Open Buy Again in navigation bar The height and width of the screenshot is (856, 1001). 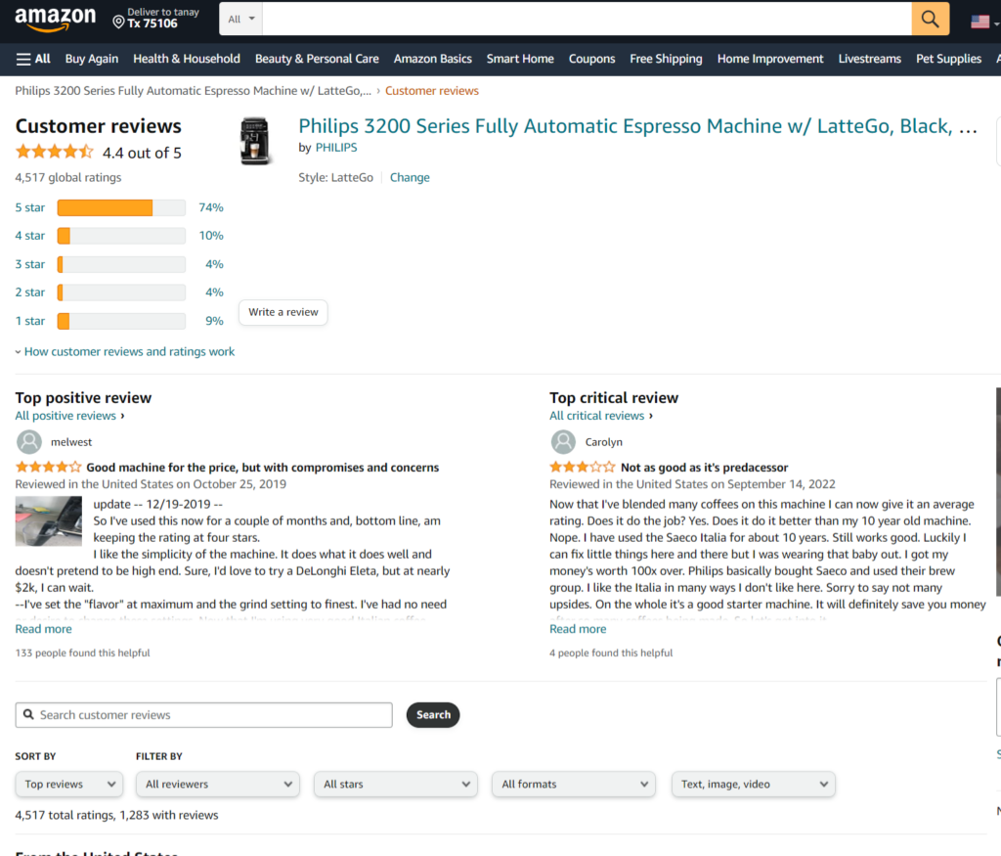click(x=92, y=59)
